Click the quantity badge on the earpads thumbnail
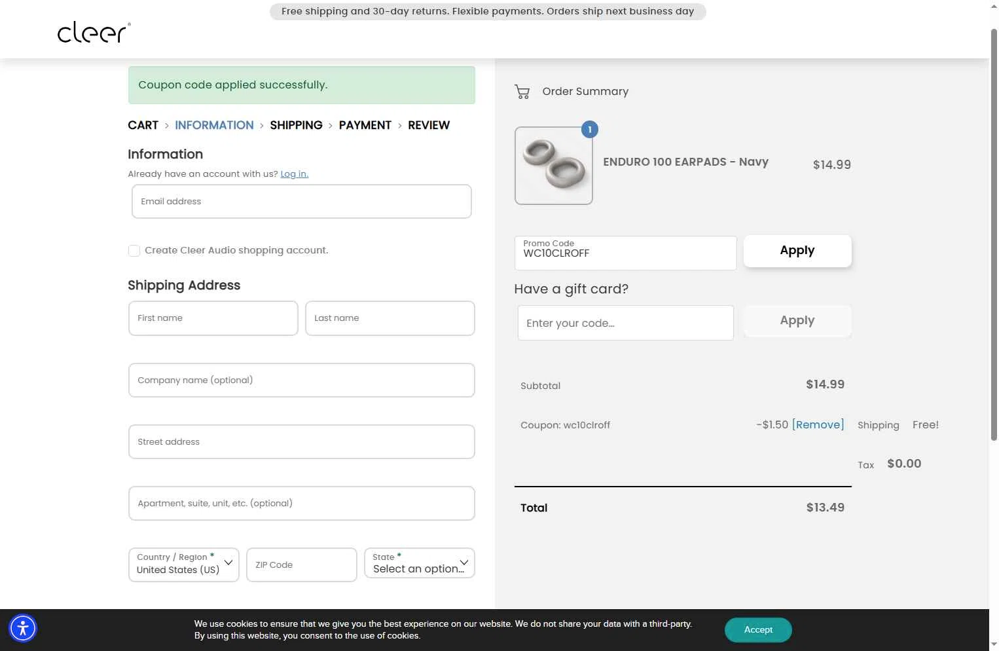999x651 pixels. [590, 130]
